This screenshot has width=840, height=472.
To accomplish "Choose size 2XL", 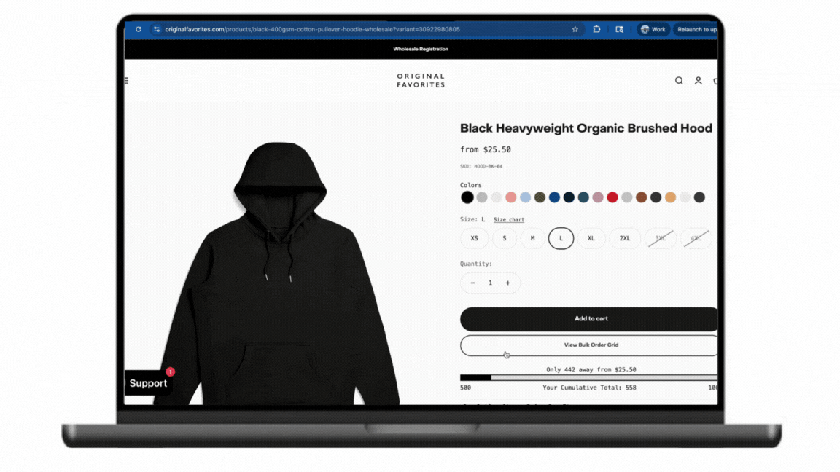I will [x=625, y=238].
